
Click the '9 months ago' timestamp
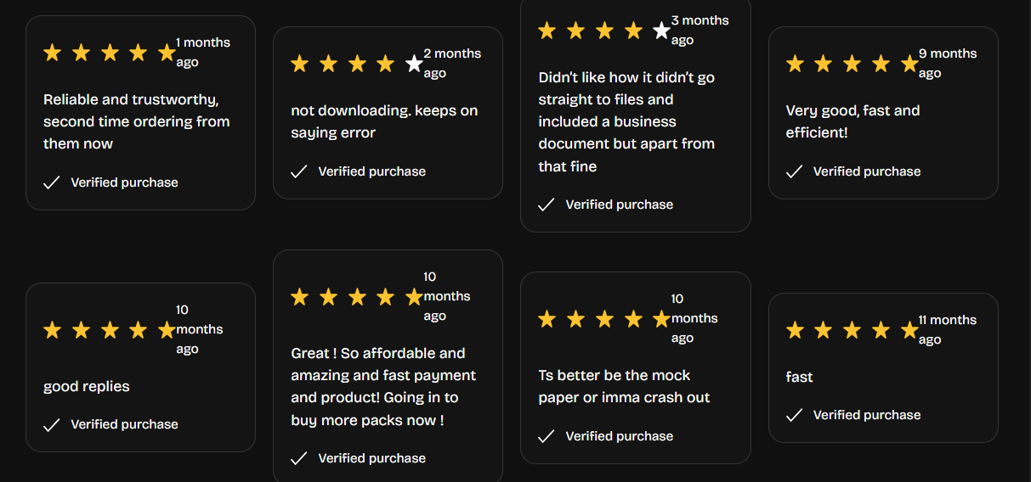[947, 63]
